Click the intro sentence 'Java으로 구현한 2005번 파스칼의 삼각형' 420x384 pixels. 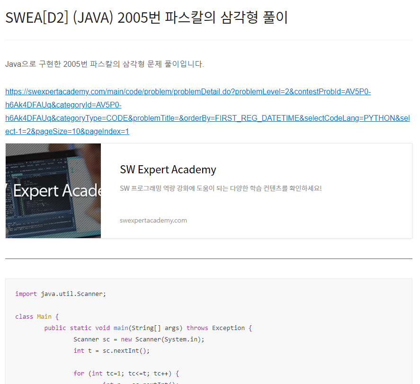point(105,64)
